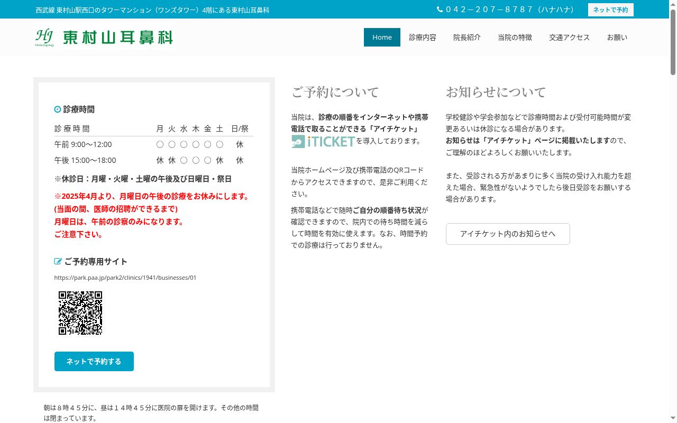Open the 診療内容 menu item
Image resolution: width=677 pixels, height=423 pixels.
423,37
